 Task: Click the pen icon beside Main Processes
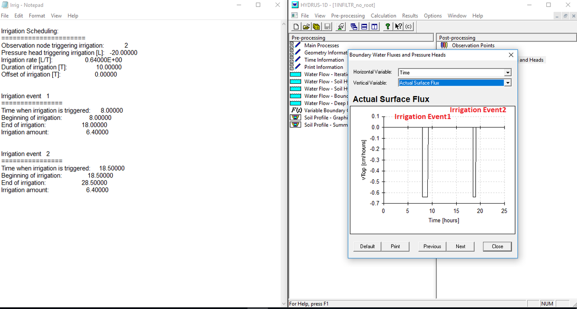pyautogui.click(x=298, y=45)
